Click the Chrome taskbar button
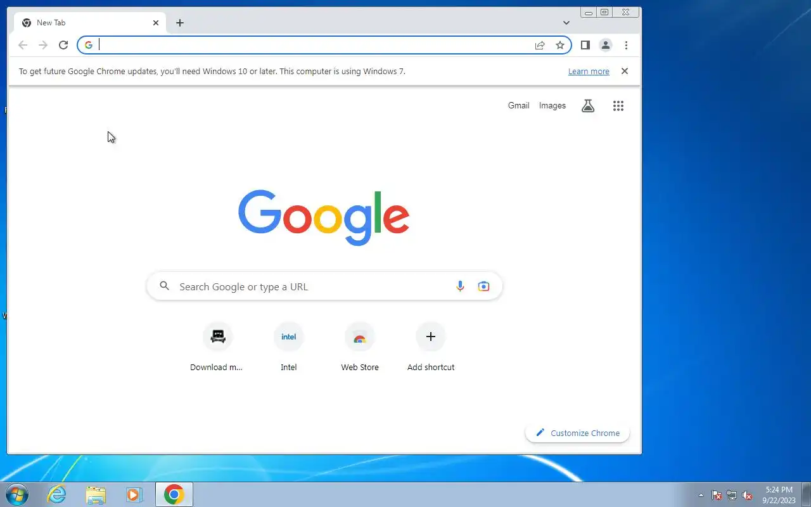The height and width of the screenshot is (507, 811). point(174,494)
